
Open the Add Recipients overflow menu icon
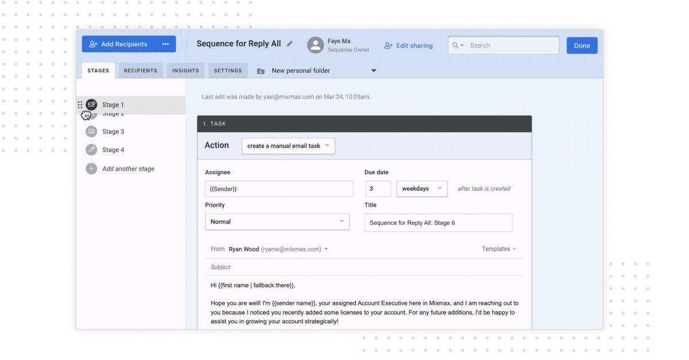pos(166,44)
